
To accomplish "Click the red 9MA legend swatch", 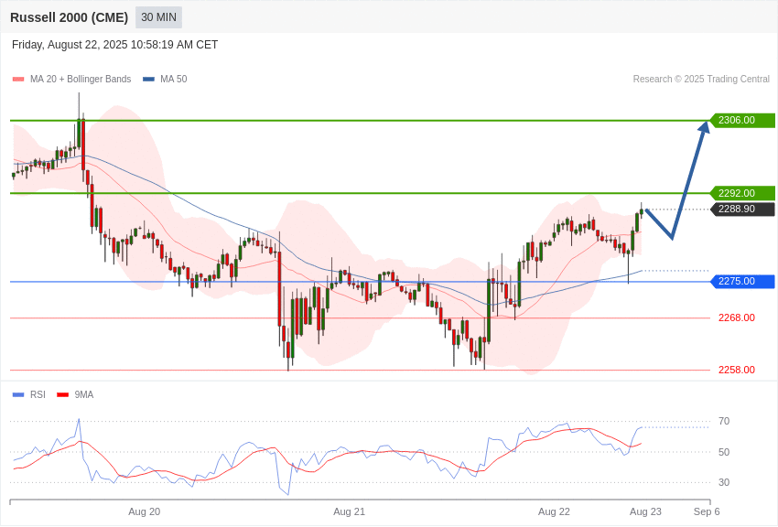I will tap(63, 395).
